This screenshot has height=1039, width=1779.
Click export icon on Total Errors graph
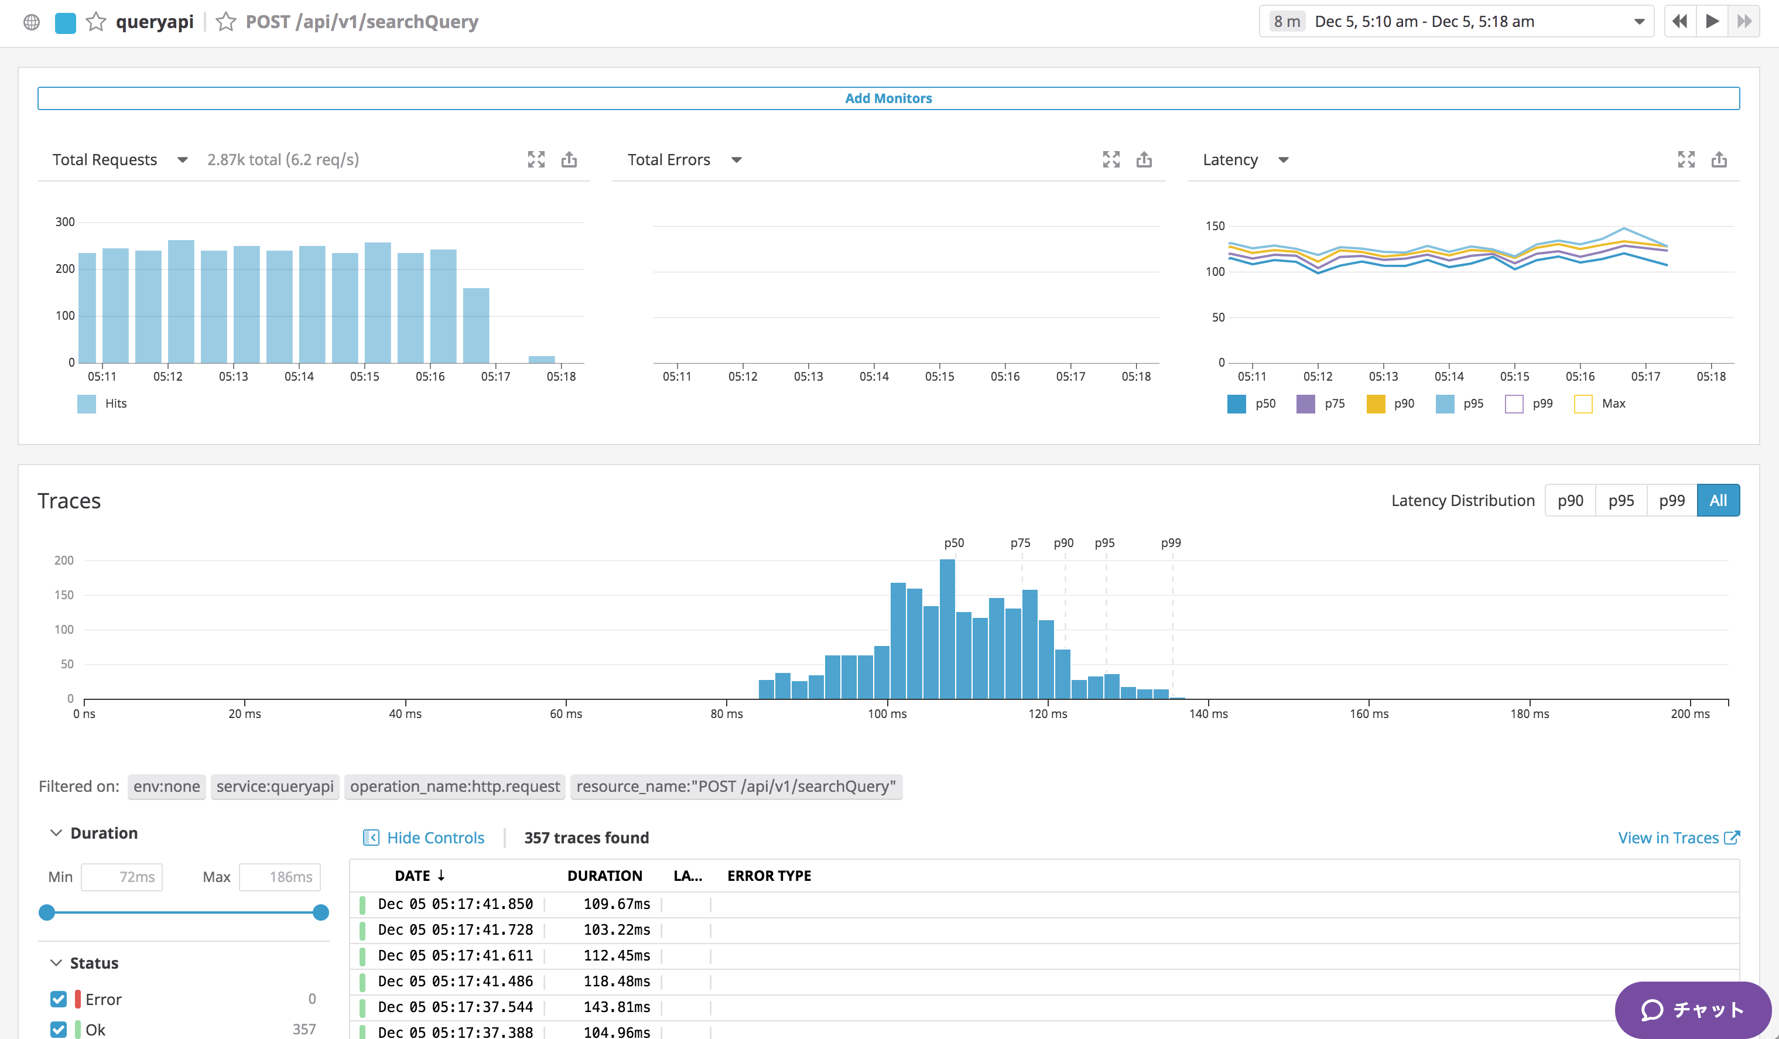click(1144, 159)
